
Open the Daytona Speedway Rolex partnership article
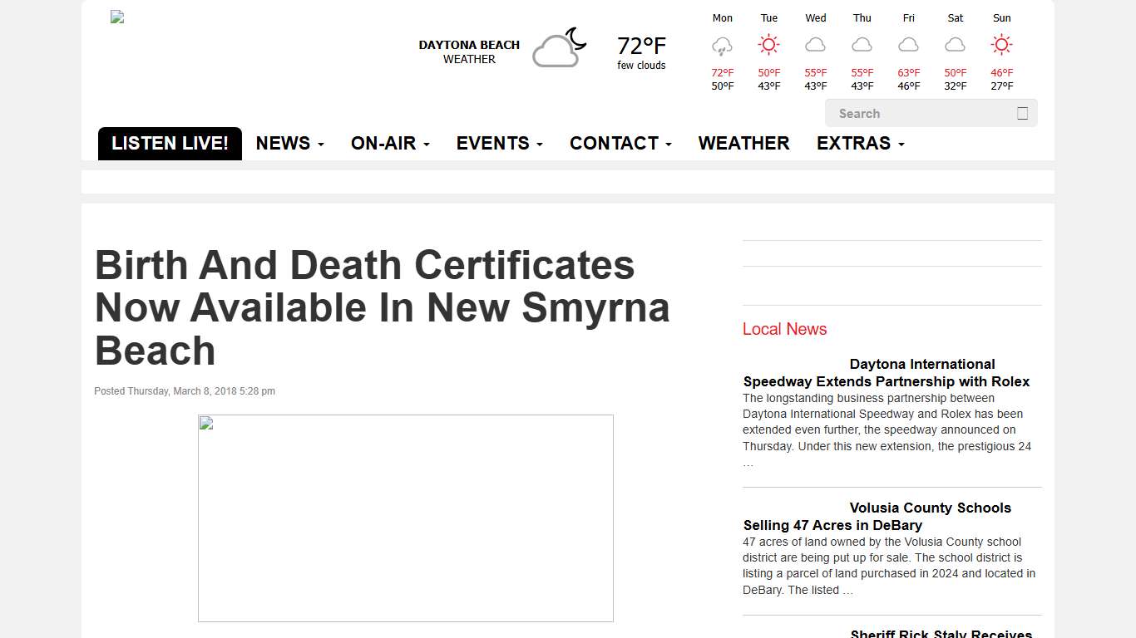tap(886, 372)
